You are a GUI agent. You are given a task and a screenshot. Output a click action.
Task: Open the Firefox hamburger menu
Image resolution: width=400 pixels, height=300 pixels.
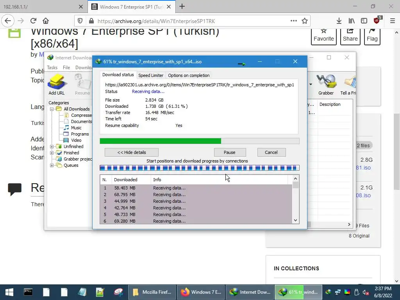(x=393, y=21)
